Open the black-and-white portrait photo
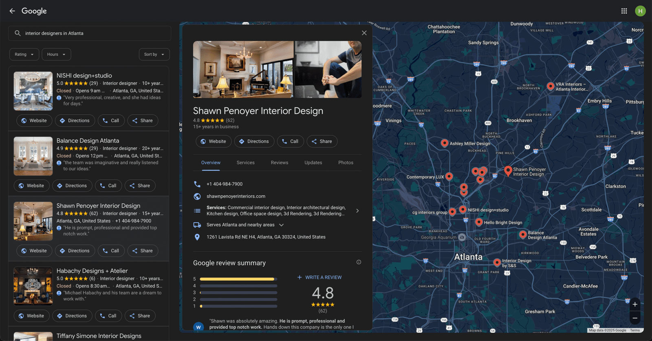This screenshot has height=341, width=652. [328, 69]
